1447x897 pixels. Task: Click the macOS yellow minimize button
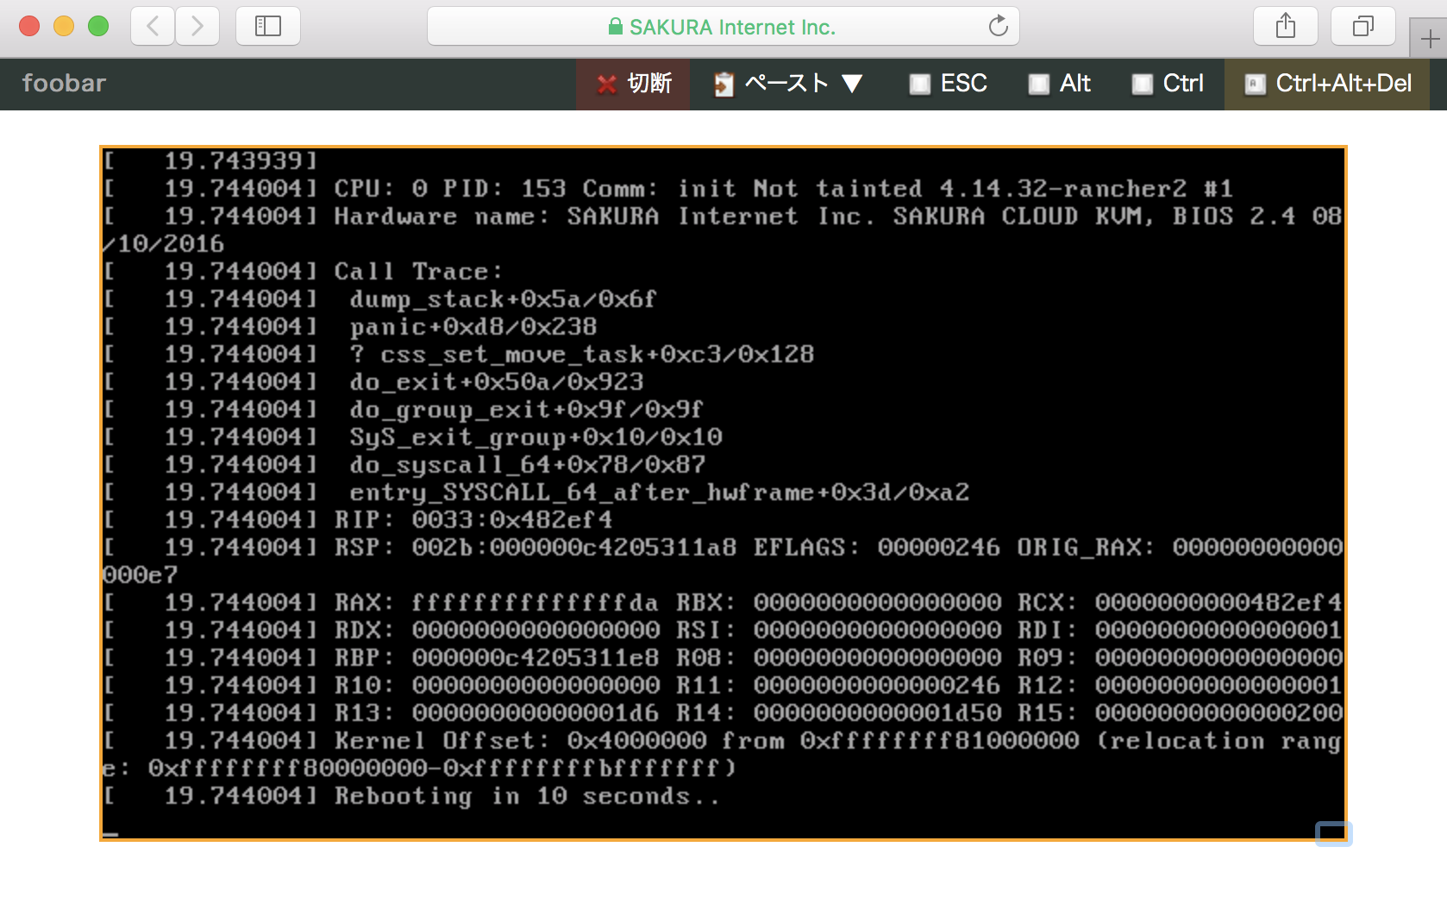pos(64,26)
